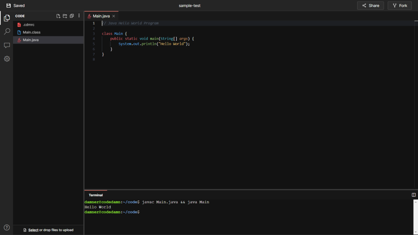Click the "class Main" declaration line

pos(114,33)
